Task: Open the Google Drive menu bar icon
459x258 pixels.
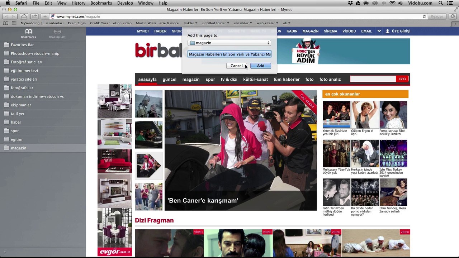Action: 358,3
